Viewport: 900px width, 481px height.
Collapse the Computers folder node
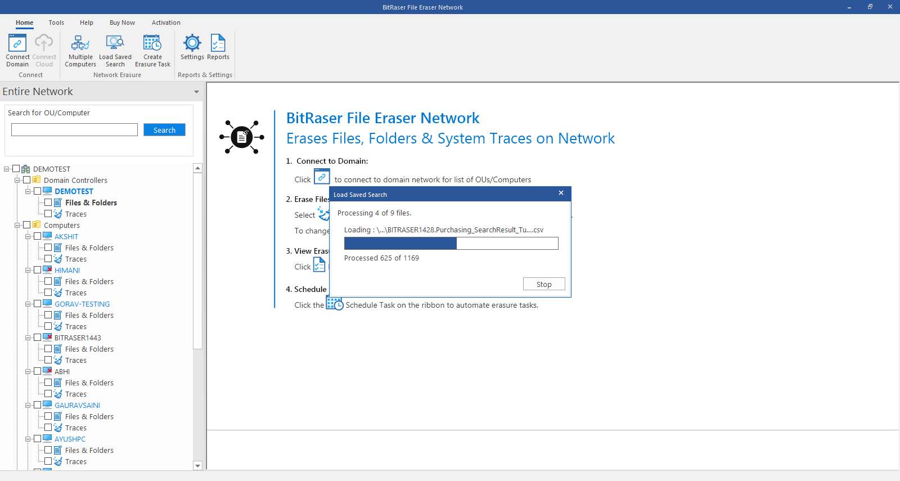[x=17, y=225]
